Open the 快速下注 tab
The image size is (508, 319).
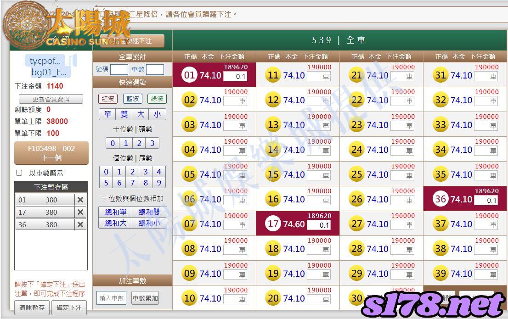132,41
